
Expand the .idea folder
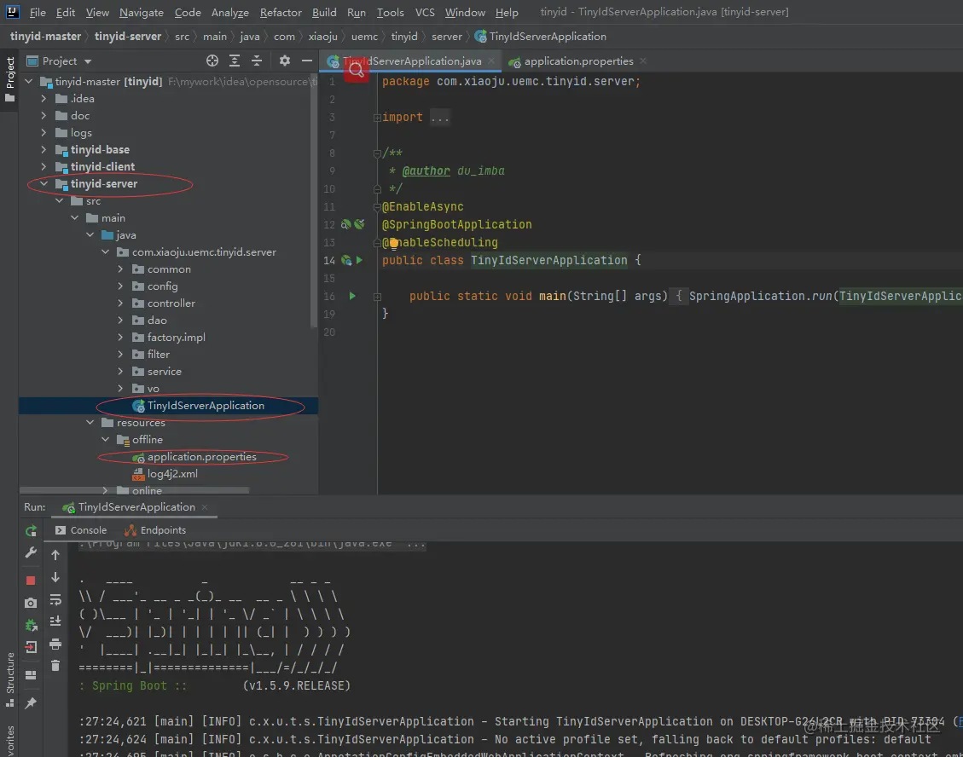44,98
